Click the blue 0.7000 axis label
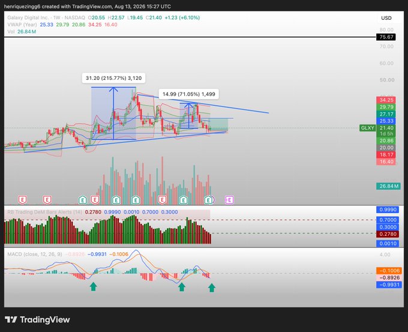 click(x=388, y=220)
